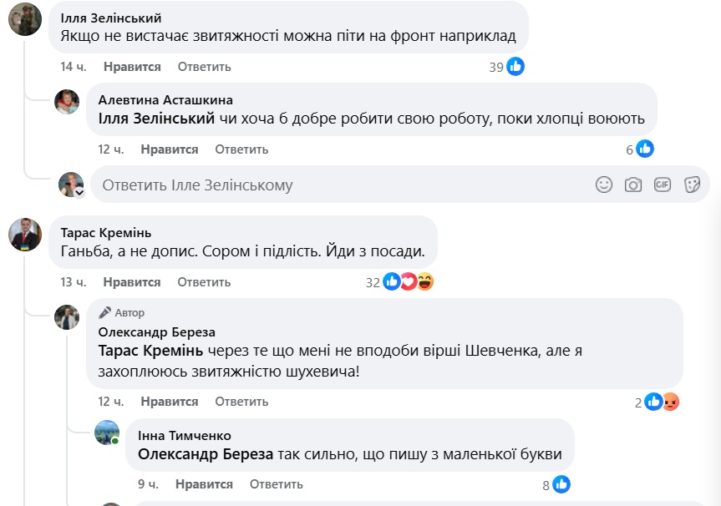The height and width of the screenshot is (506, 721).
Task: Open the 14 ч. comment timestamp
Action: [x=74, y=67]
